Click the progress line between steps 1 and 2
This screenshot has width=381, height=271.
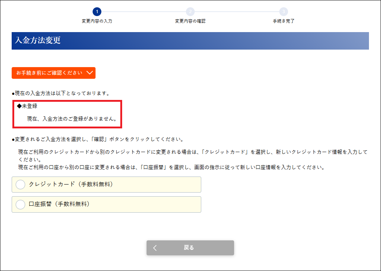[143, 12]
